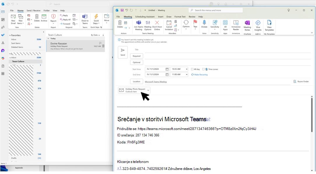Open Tags dropdown in meeting ribbon
Image resolution: width=316 pixels, height=174 pixels.
coord(195,24)
